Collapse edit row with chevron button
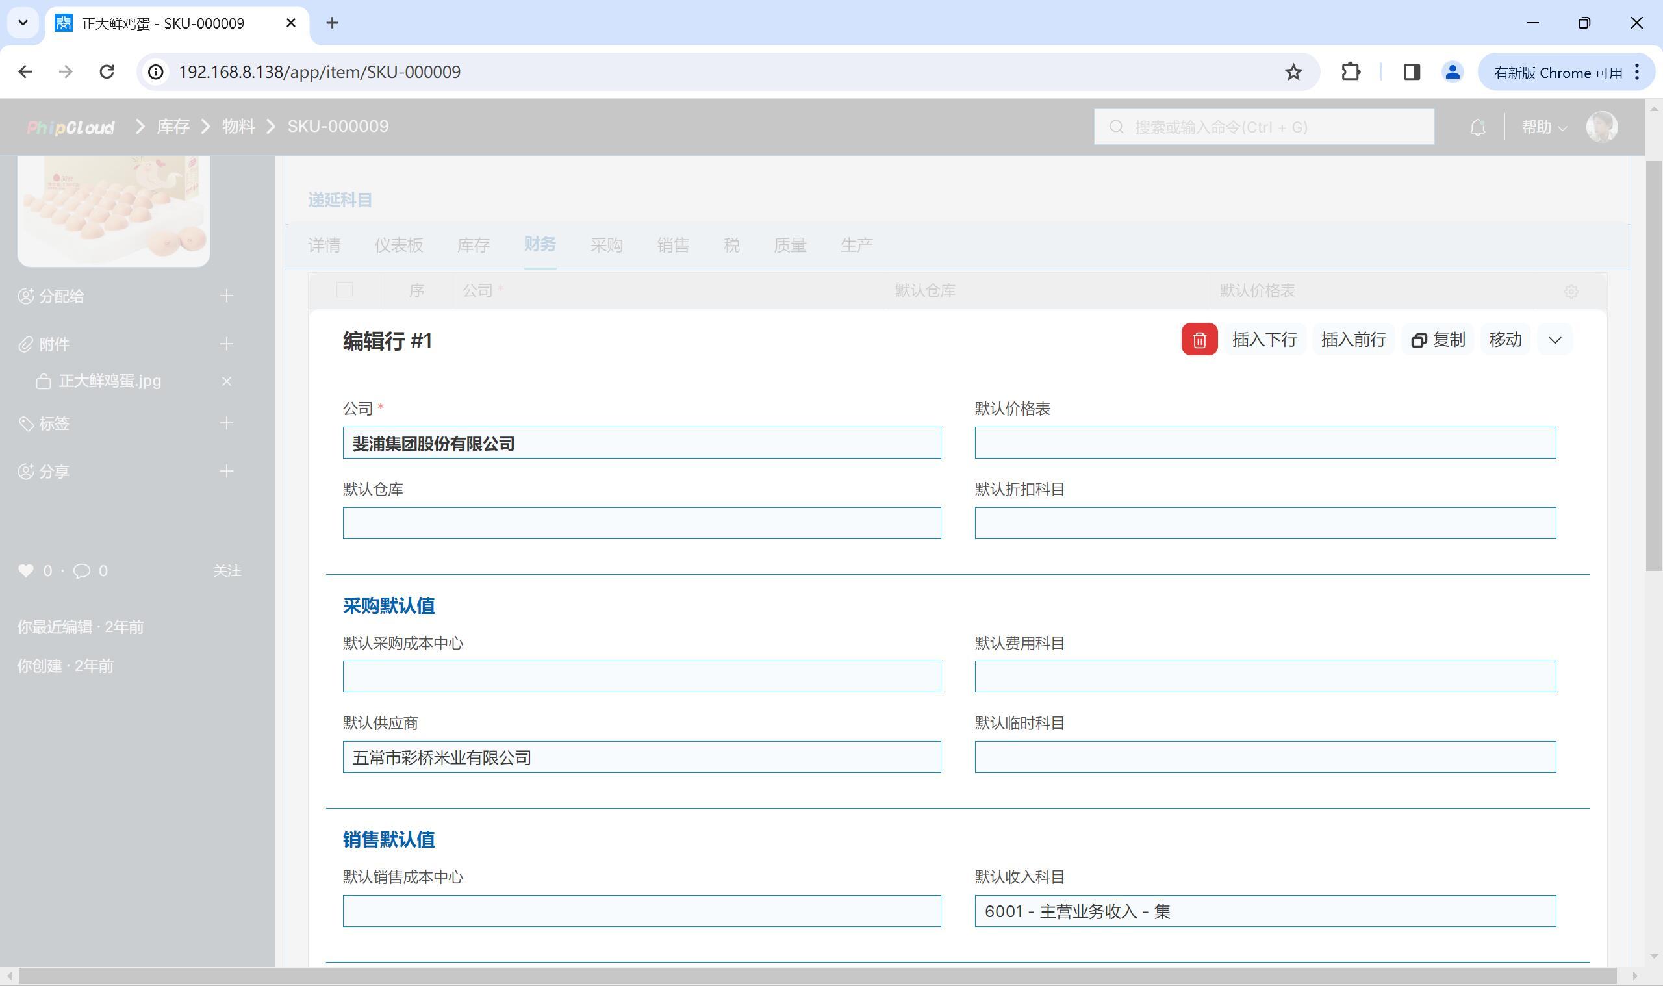 (1554, 340)
